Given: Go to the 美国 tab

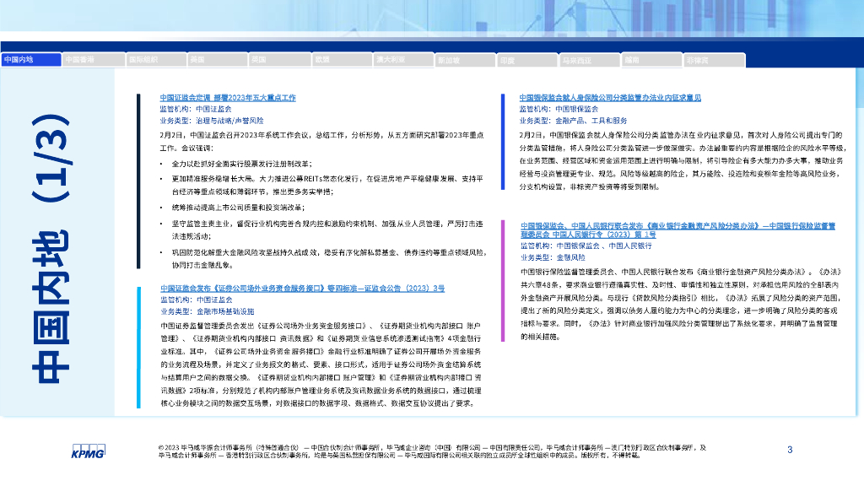Looking at the screenshot, I should (x=218, y=60).
